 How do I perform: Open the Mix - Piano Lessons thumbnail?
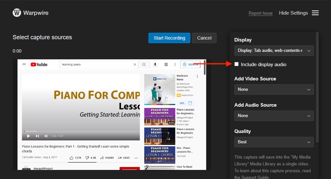click(160, 155)
